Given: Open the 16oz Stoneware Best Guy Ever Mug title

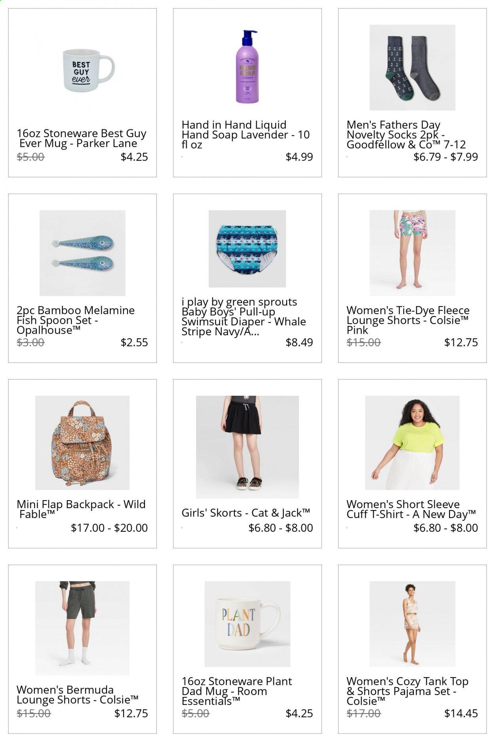Looking at the screenshot, I should (x=82, y=138).
